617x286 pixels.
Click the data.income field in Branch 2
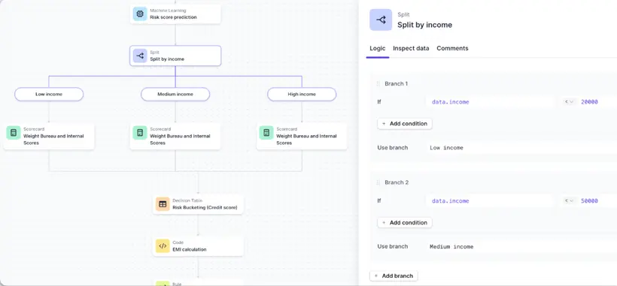tap(491, 201)
